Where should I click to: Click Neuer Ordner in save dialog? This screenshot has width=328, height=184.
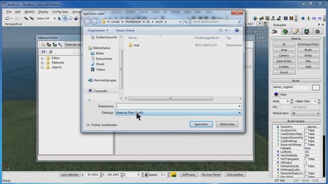(x=125, y=31)
